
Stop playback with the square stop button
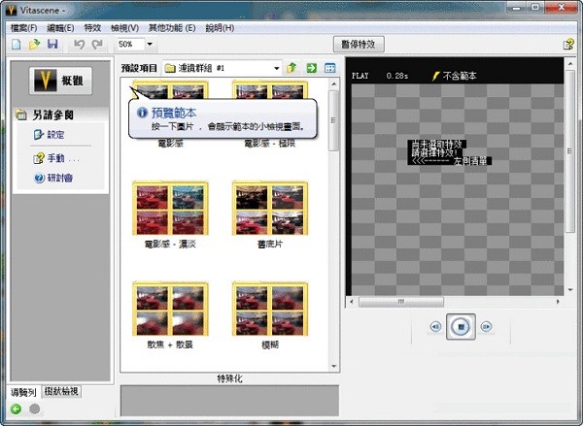pyautogui.click(x=460, y=328)
